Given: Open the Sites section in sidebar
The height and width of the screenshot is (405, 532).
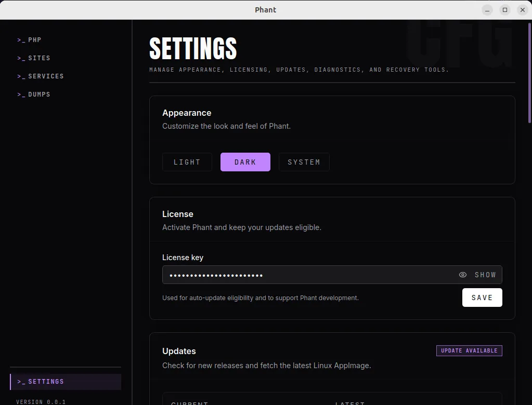Looking at the screenshot, I should 34,58.
